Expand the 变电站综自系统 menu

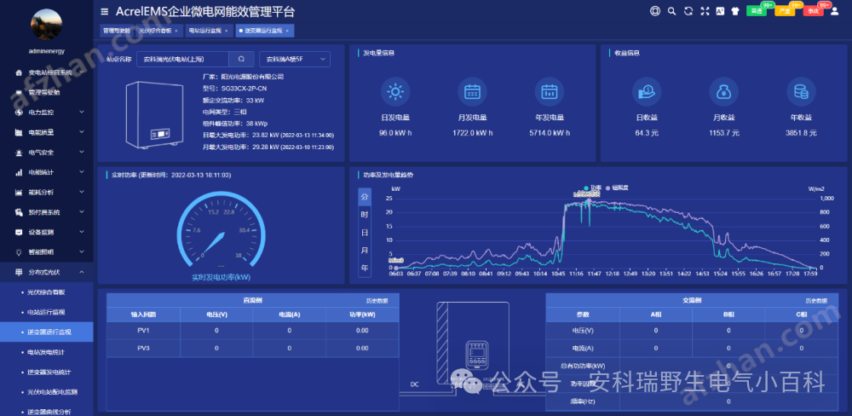(x=46, y=72)
